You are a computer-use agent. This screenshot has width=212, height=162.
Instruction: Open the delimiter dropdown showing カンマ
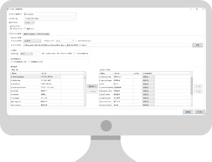(26, 54)
